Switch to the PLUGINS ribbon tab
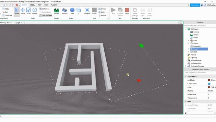This screenshot has height=122, width=216. (x=54, y=5)
